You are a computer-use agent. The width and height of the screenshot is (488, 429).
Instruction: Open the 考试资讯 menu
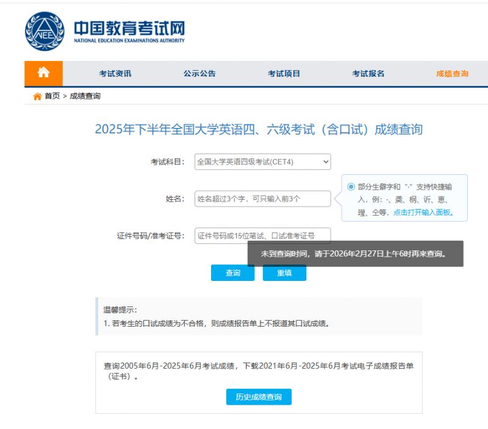point(115,74)
